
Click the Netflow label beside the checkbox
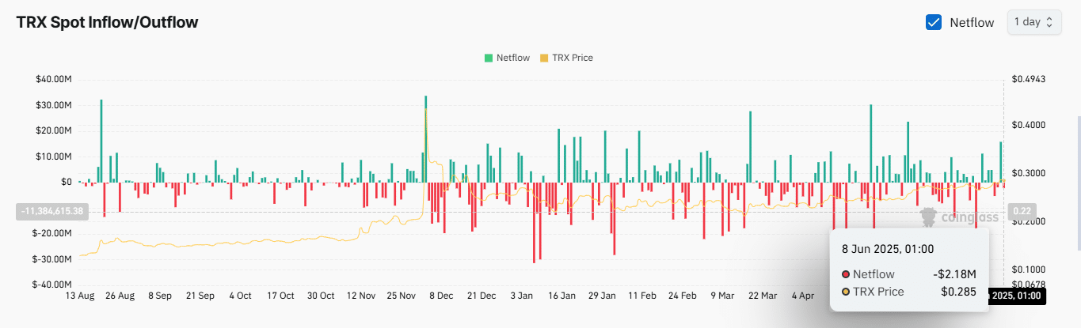point(972,22)
